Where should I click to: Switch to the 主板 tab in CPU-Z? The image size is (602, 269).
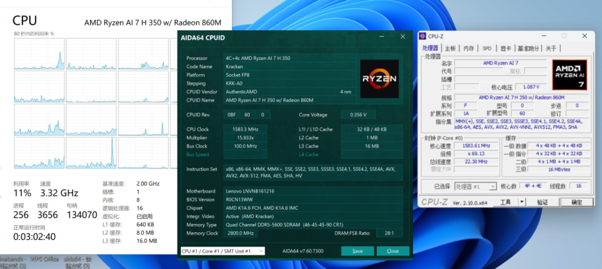point(450,48)
